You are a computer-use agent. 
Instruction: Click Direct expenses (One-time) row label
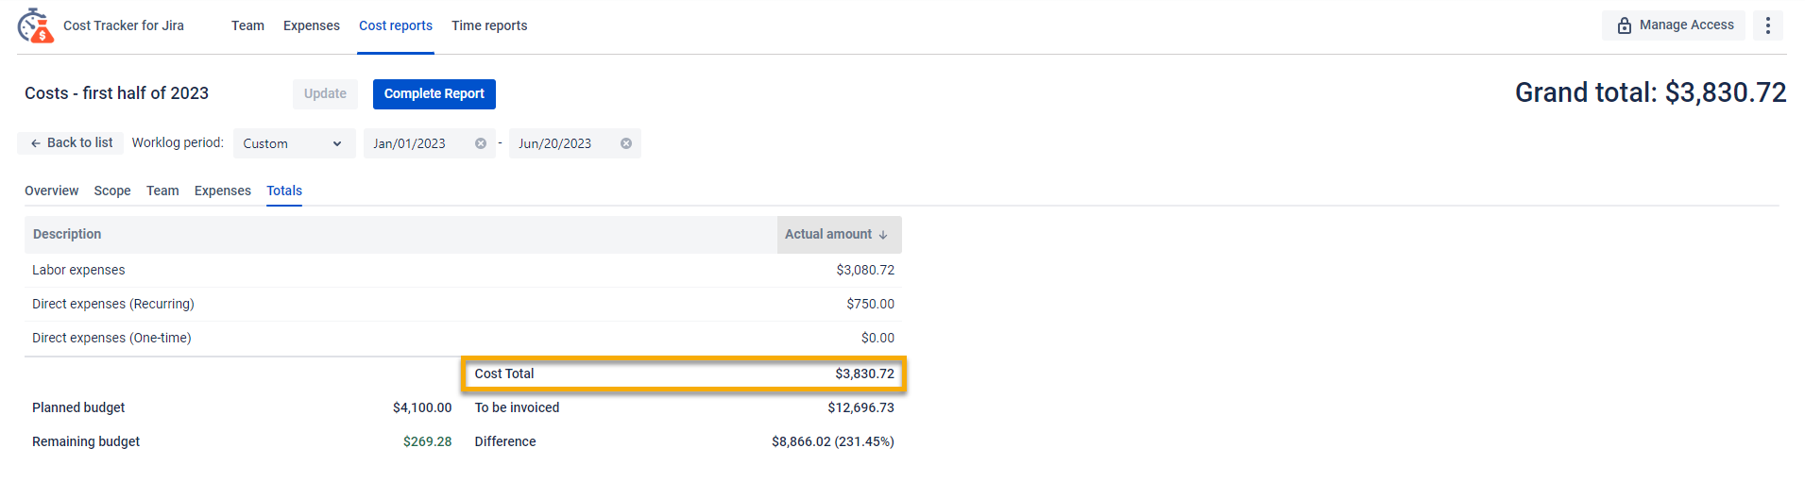(x=111, y=338)
